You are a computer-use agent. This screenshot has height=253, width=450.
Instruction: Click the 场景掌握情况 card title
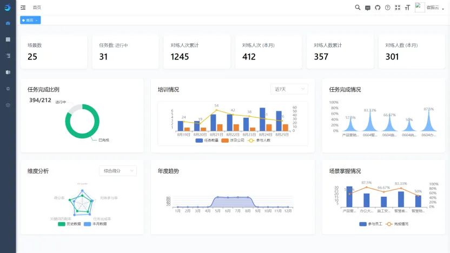[345, 171]
